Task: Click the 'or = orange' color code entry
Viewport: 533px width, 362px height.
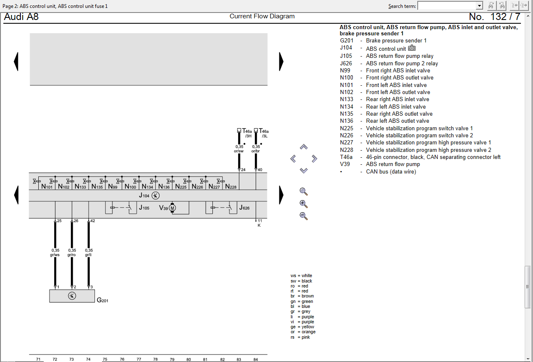Action: [303, 332]
